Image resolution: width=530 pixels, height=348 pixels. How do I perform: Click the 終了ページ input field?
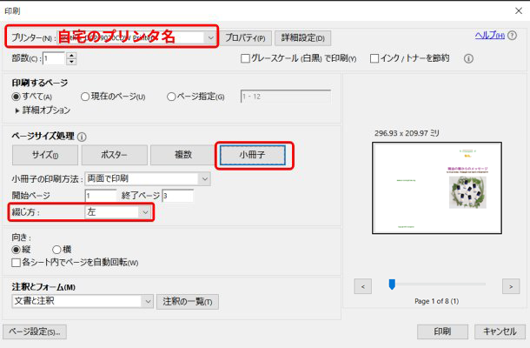click(177, 196)
